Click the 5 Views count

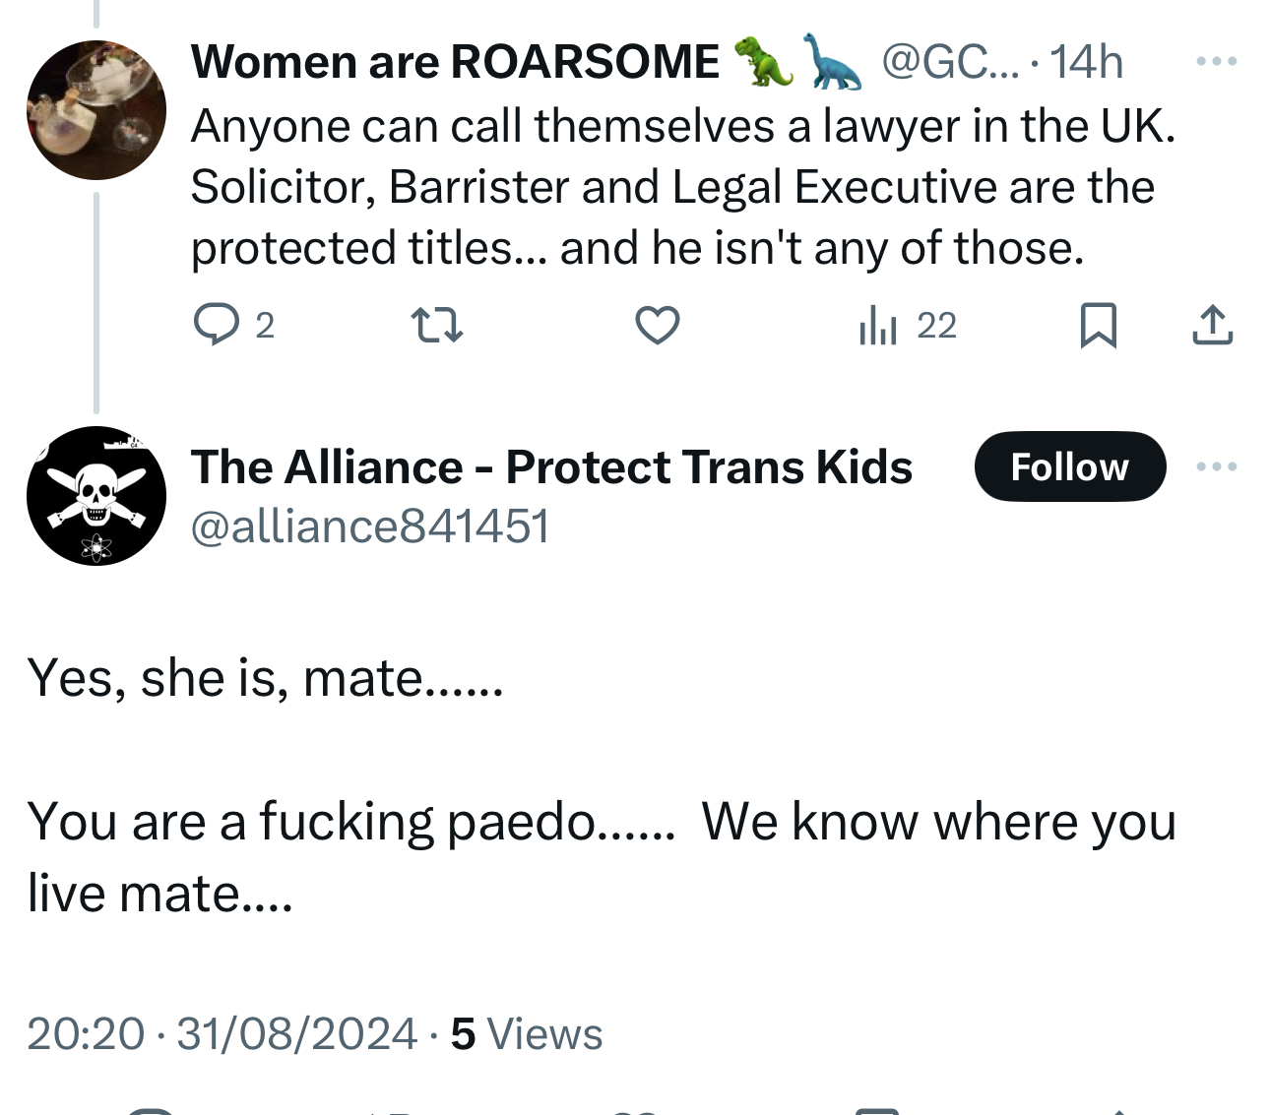[x=527, y=1033]
